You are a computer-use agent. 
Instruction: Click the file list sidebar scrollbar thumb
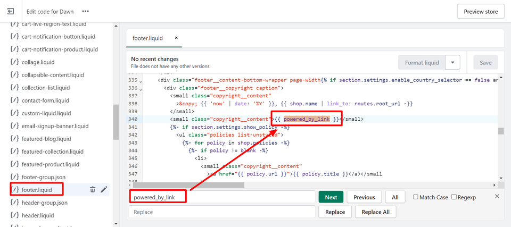pyautogui.click(x=116, y=122)
